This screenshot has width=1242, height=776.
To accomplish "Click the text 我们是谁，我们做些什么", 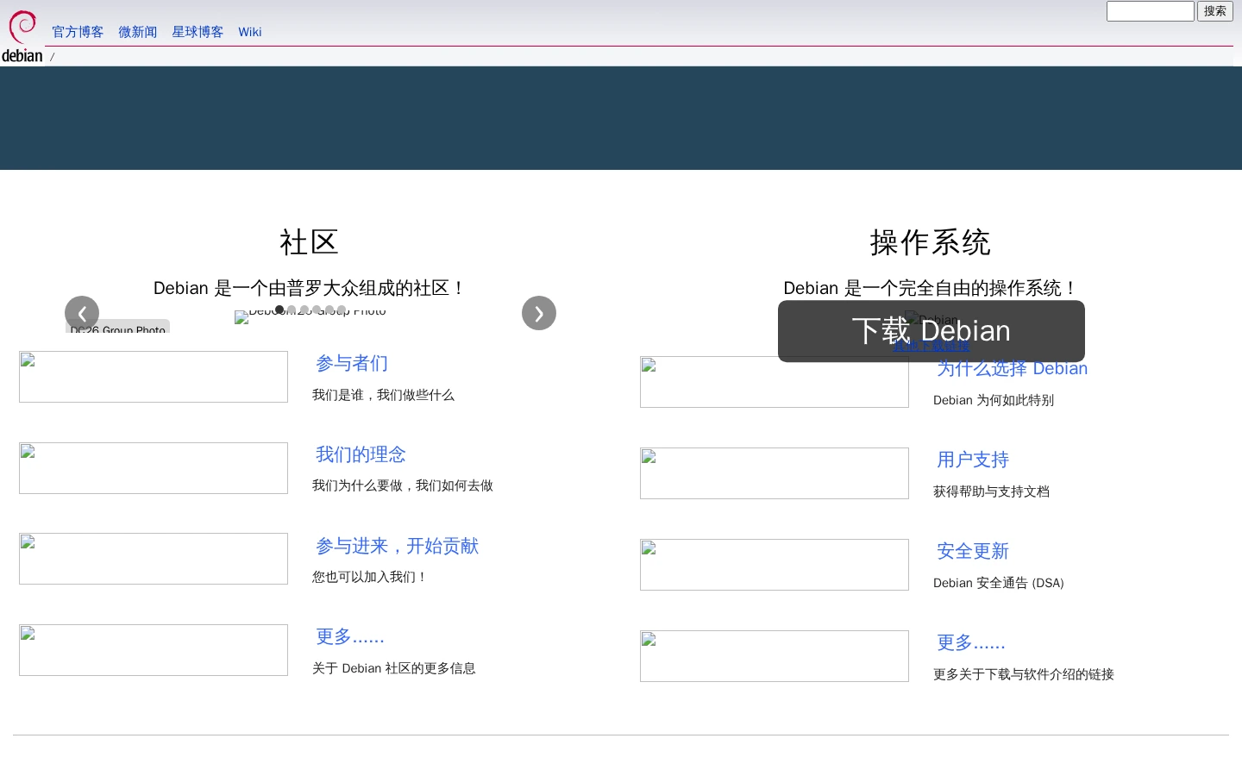I will 383,395.
